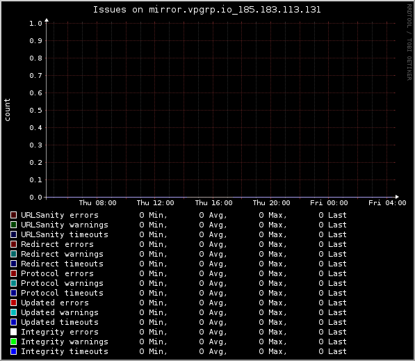
Task: Click the Protocol timeouts legend label
Action: click(62, 293)
